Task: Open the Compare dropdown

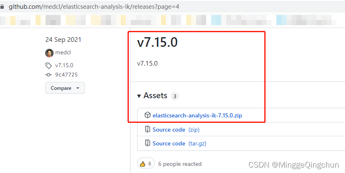Action: [x=65, y=88]
